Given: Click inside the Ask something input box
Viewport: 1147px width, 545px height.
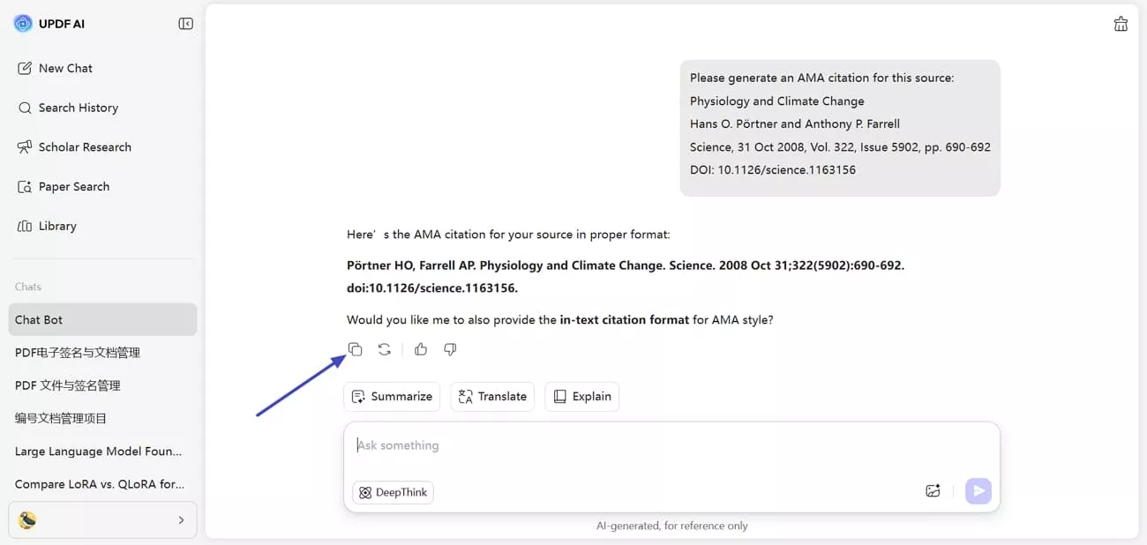Looking at the screenshot, I should (x=618, y=445).
